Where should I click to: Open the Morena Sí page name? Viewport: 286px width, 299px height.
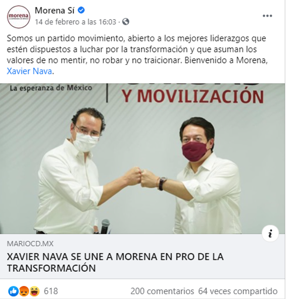[x=54, y=10]
